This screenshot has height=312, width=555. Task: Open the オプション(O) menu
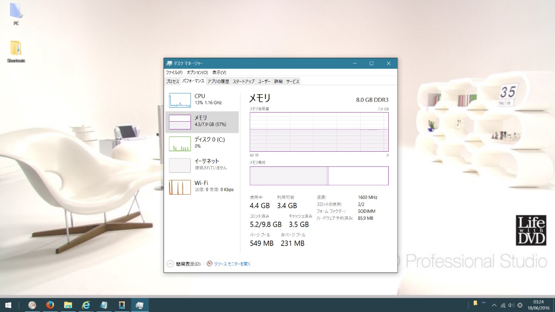[x=197, y=73]
